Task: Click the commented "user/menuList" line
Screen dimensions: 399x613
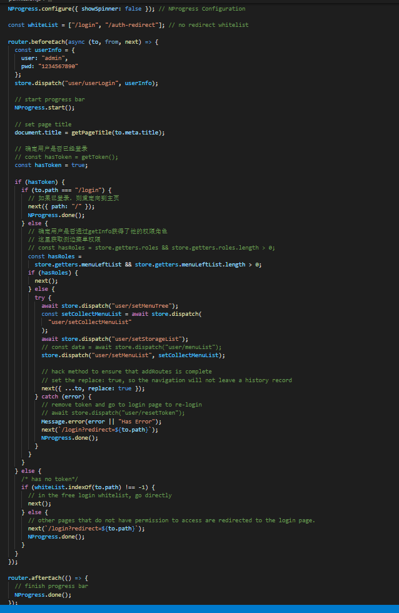Action: pyautogui.click(x=132, y=348)
